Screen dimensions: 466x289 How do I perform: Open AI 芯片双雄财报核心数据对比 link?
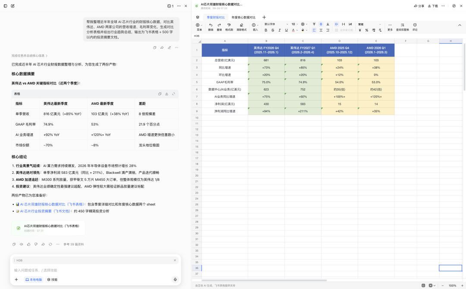click(53, 204)
